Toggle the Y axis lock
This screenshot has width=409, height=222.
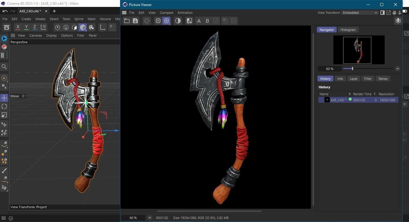tap(26, 27)
